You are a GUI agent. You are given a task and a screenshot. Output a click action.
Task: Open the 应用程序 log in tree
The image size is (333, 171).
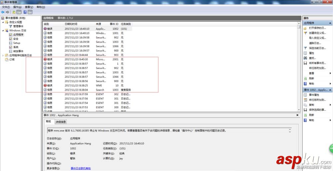(x=18, y=35)
